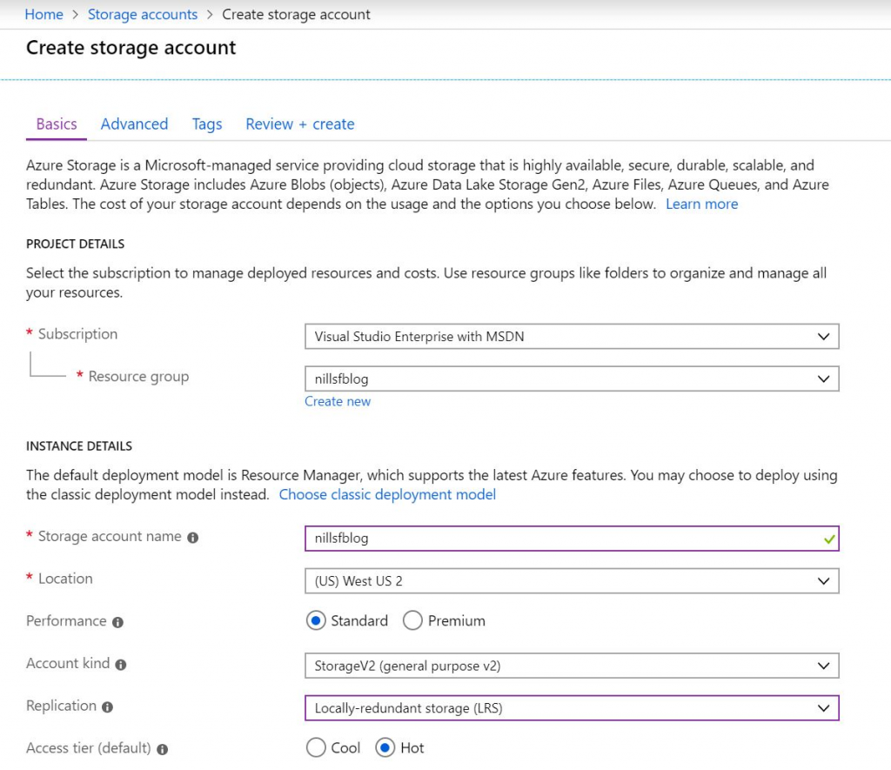Click the Storage accounts breadcrumb link
The height and width of the screenshot is (770, 891).
pyautogui.click(x=143, y=14)
